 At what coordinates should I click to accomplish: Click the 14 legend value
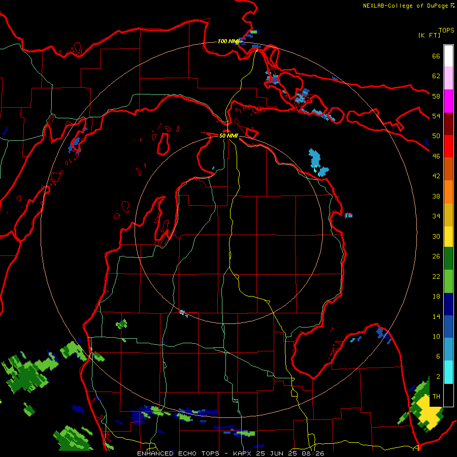pyautogui.click(x=436, y=316)
